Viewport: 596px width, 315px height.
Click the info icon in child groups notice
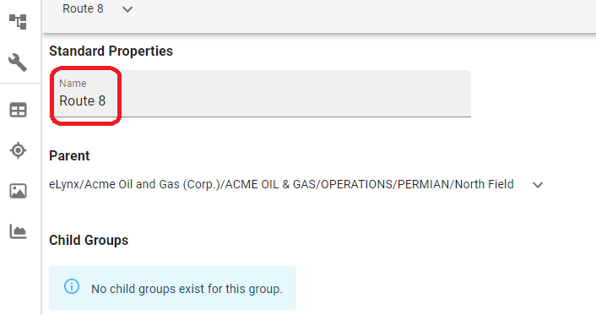[x=72, y=286]
